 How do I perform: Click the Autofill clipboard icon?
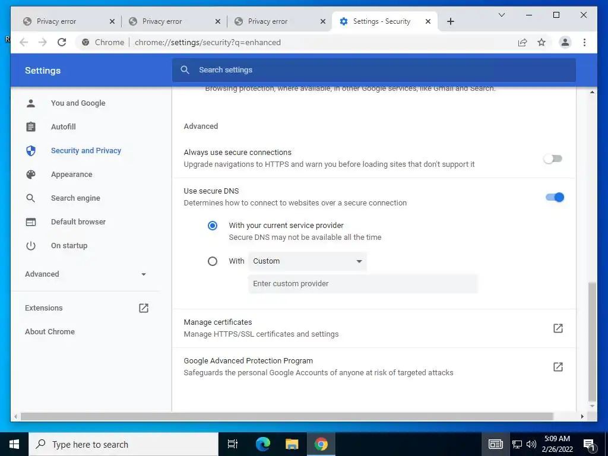pyautogui.click(x=31, y=127)
